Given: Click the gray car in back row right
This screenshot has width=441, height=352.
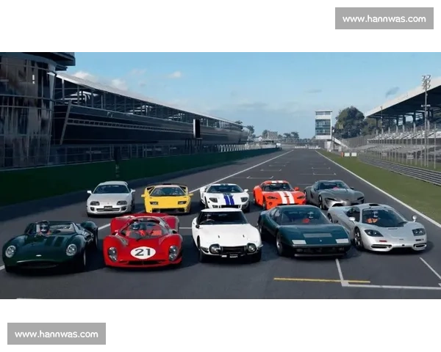Looking at the screenshot, I should tap(334, 194).
